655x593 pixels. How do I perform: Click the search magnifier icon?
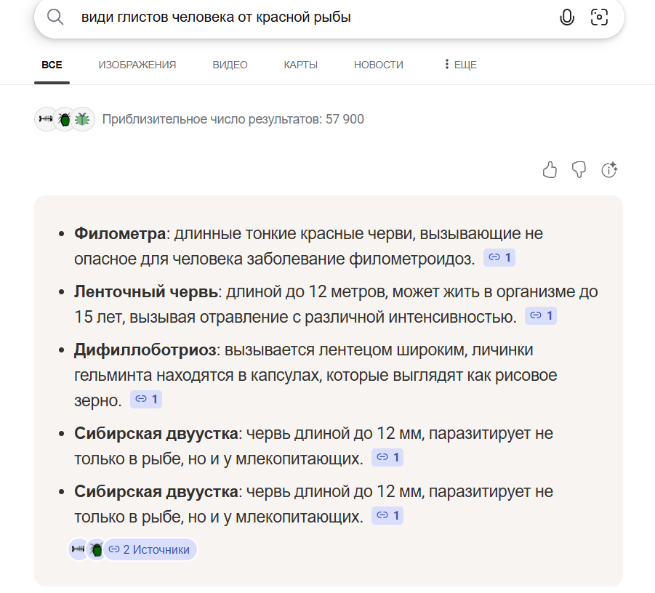coord(55,17)
